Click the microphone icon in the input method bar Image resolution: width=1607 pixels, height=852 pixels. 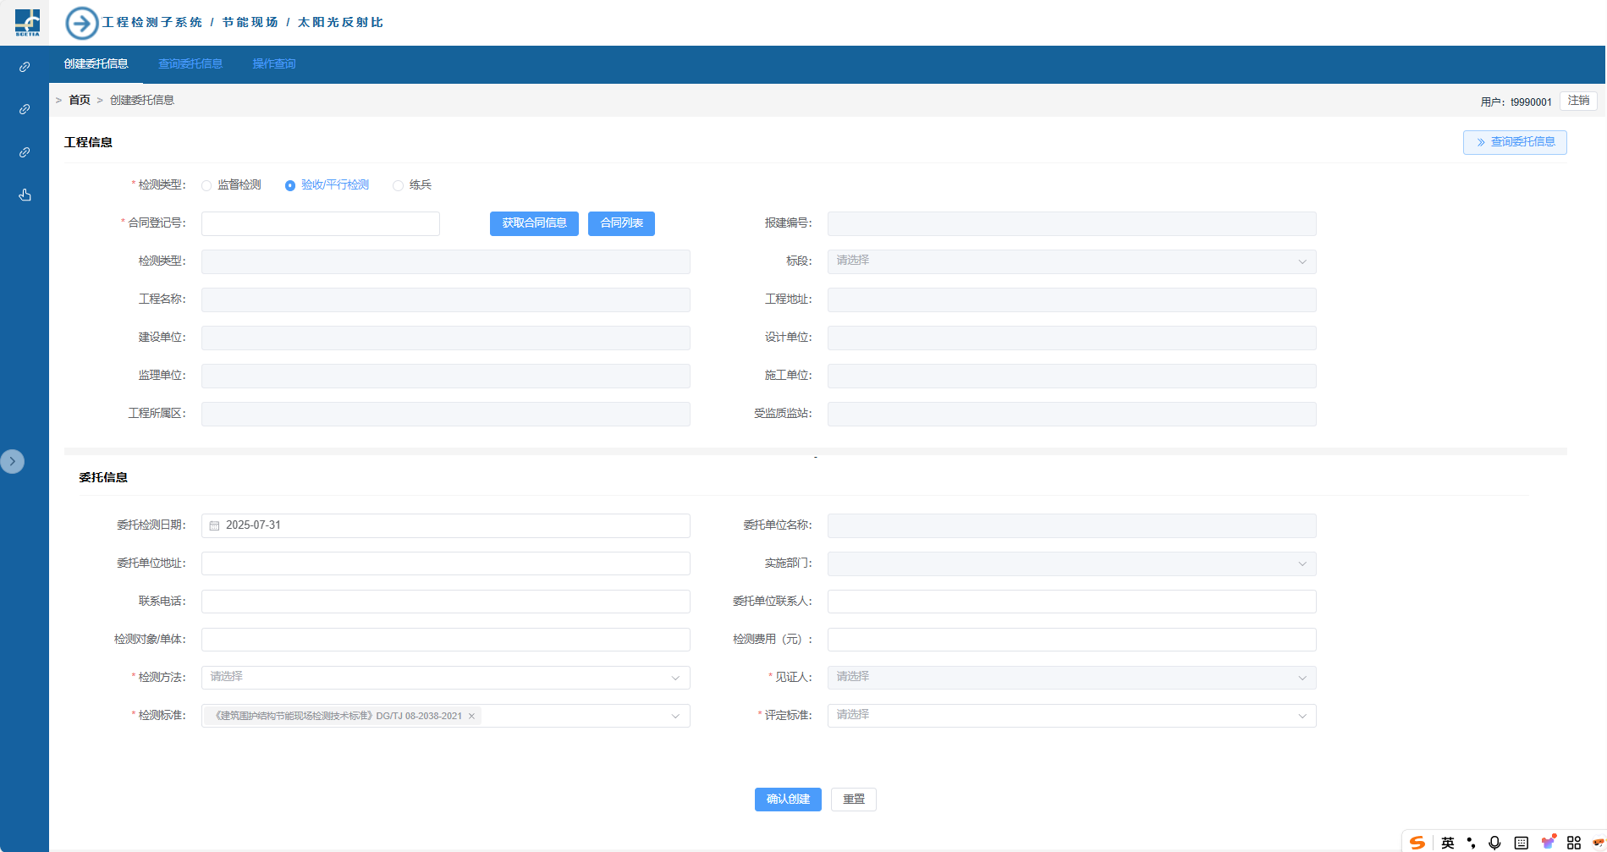coord(1494,843)
